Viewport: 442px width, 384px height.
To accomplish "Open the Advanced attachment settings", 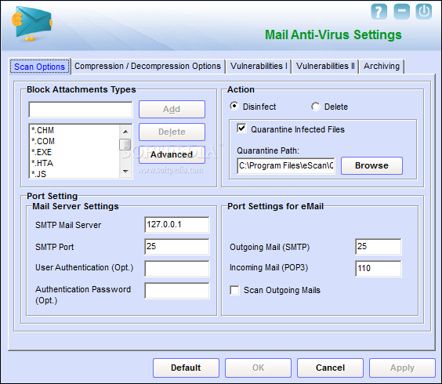I will click(172, 155).
